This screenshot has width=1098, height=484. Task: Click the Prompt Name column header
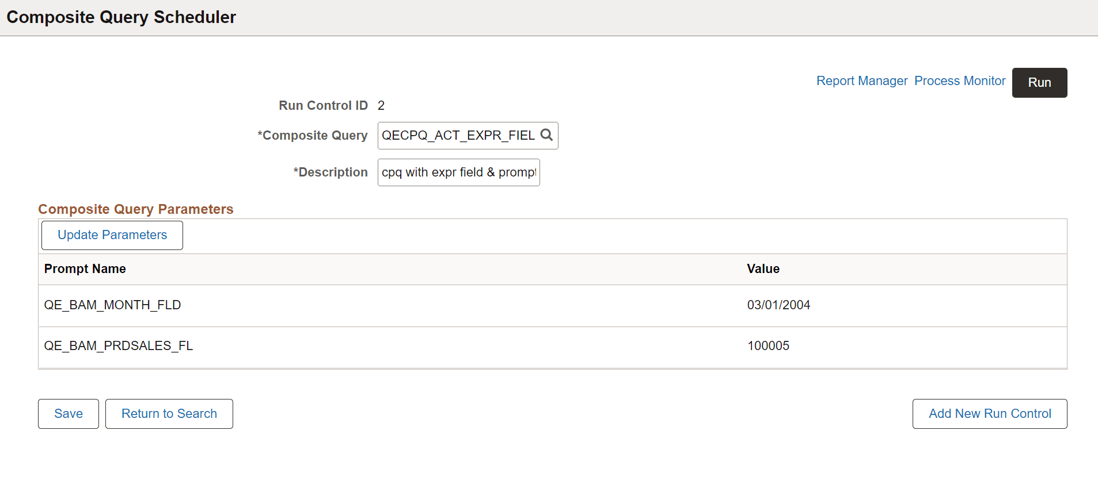pyautogui.click(x=85, y=268)
